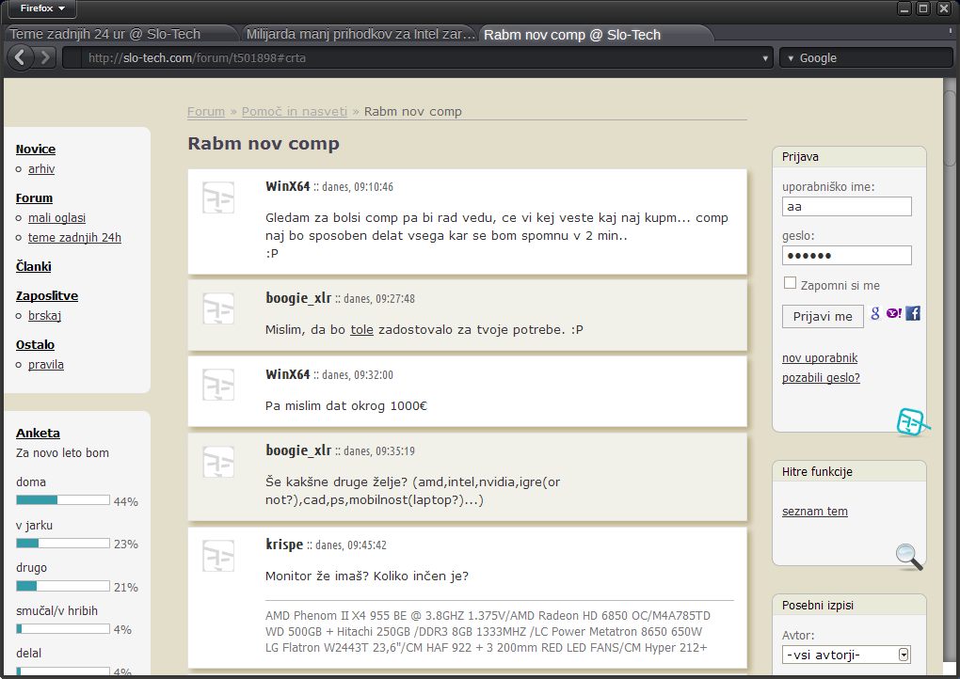Click the browser Back arrow button

(x=21, y=57)
